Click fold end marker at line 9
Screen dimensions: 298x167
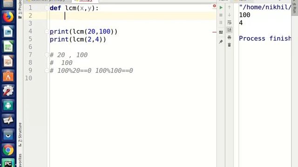(x=47, y=71)
